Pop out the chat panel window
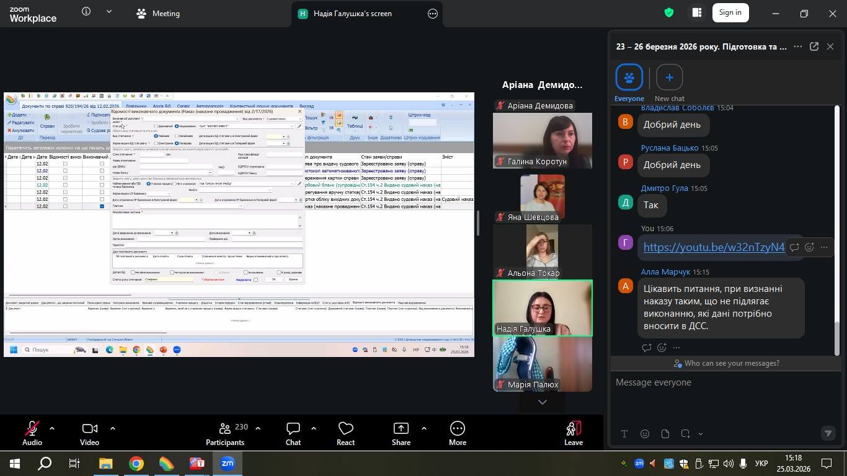The image size is (847, 476). pos(814,46)
